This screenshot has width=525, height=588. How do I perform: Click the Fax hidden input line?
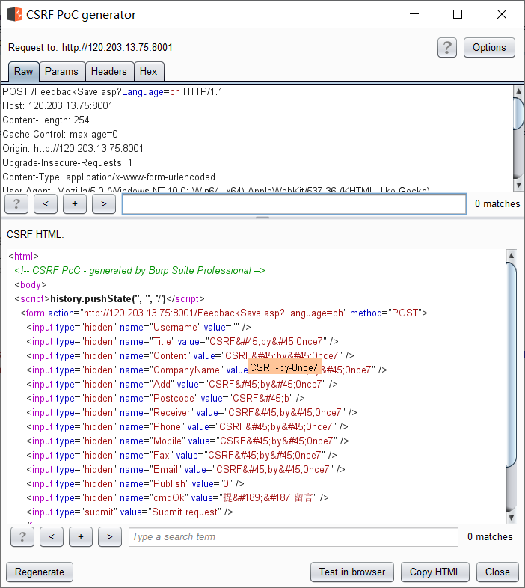(182, 456)
